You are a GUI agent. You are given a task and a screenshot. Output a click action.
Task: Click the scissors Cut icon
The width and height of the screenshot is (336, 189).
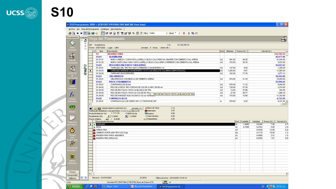[x=189, y=33]
